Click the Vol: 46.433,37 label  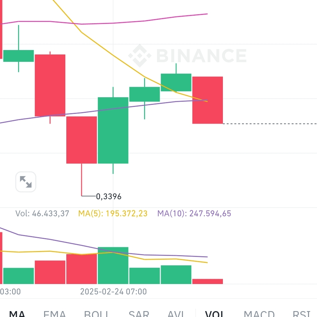tap(42, 214)
